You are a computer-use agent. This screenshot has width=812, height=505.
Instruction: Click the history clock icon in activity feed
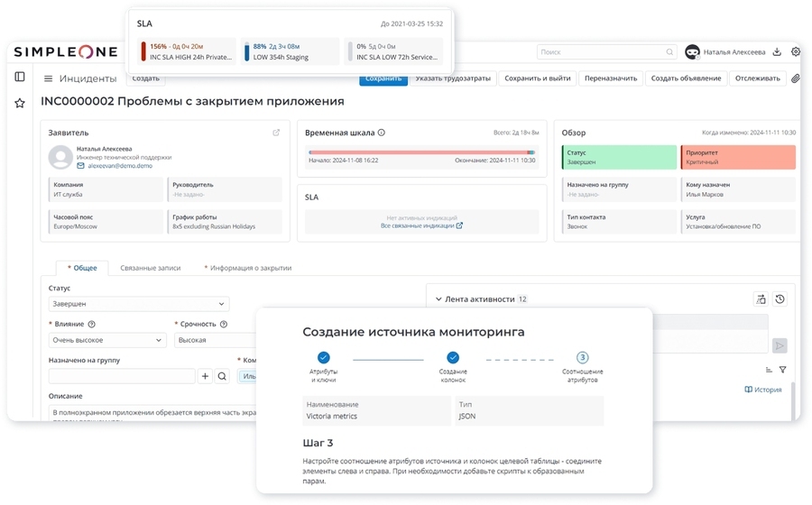(780, 299)
